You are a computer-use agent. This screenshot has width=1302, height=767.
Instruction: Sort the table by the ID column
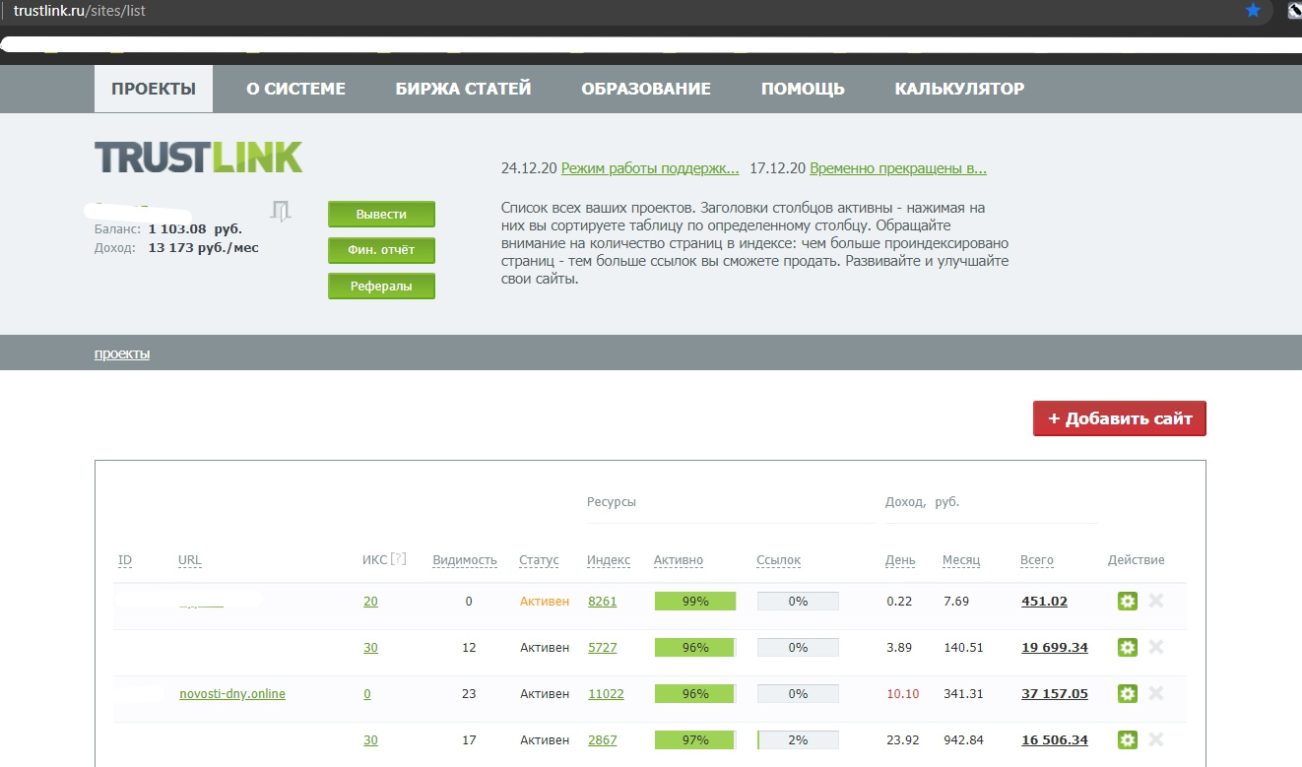(x=125, y=560)
